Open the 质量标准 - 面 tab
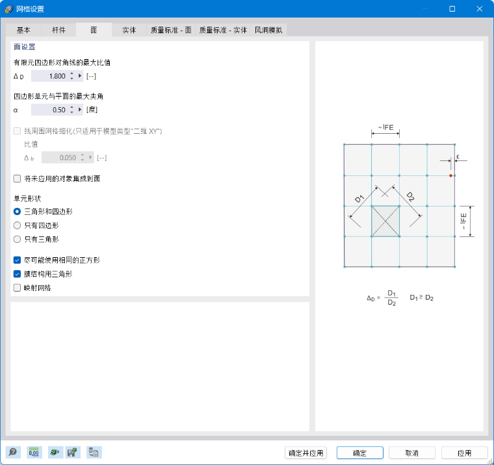The image size is (494, 465). click(x=171, y=30)
